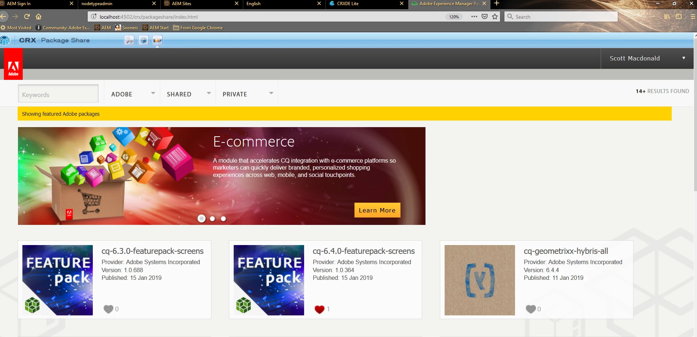Open Package Manager cube icon

tap(143, 40)
